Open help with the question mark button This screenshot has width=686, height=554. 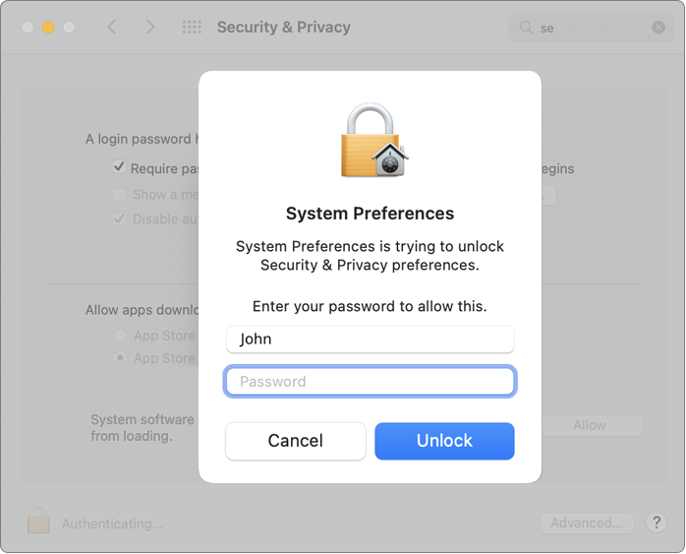[x=658, y=523]
